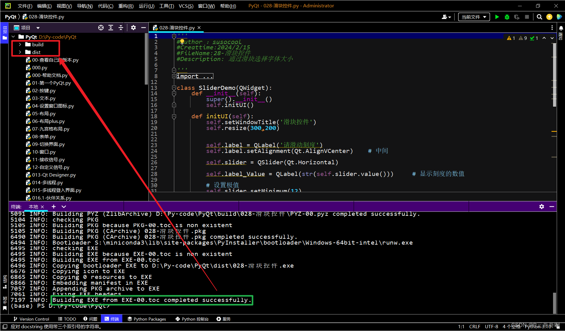Open Python 控制台 tool window
The height and width of the screenshot is (331, 565).
(192, 319)
